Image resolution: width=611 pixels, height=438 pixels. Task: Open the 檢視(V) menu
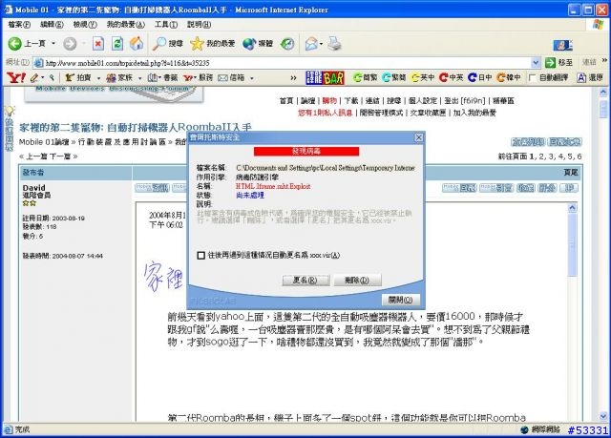(85, 25)
